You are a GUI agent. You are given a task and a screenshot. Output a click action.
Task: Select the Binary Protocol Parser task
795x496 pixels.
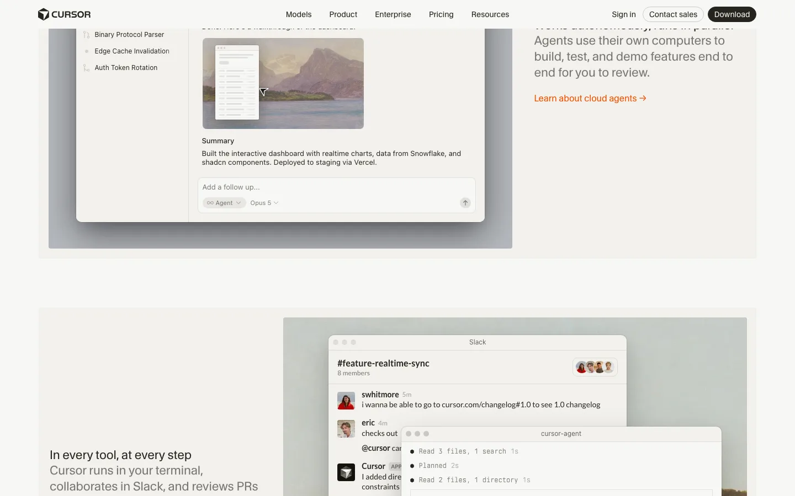click(x=129, y=35)
